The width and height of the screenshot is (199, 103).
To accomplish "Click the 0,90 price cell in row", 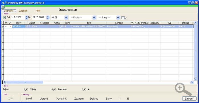I will point(57,26).
